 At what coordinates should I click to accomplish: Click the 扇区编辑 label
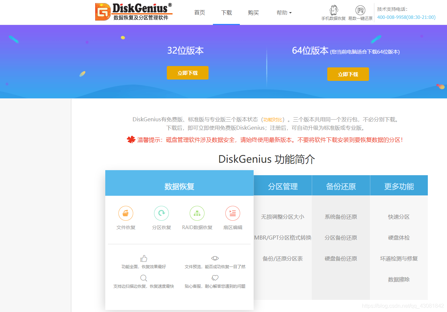[x=233, y=227]
